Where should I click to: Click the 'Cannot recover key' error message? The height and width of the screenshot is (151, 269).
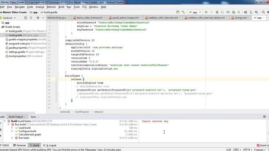click(155, 121)
